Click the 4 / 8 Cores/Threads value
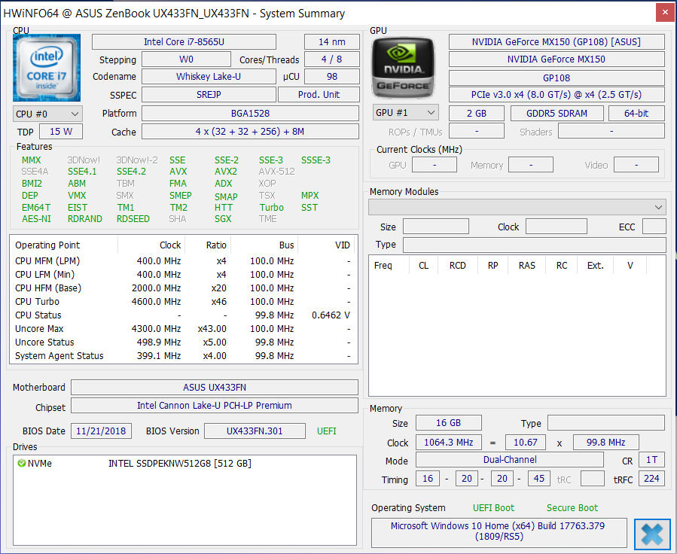The image size is (677, 554). [331, 59]
